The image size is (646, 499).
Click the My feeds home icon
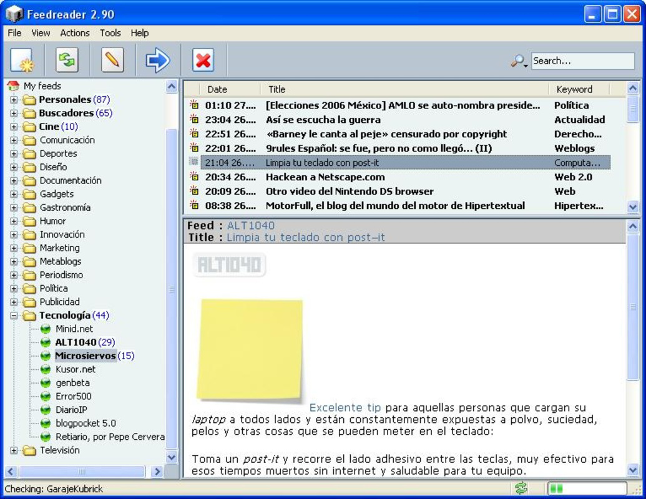[13, 85]
